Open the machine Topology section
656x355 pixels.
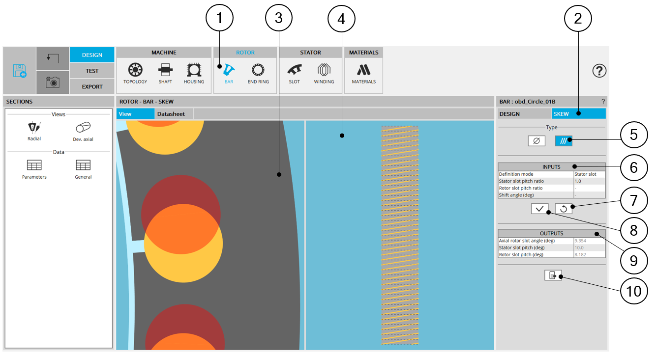pyautogui.click(x=135, y=72)
